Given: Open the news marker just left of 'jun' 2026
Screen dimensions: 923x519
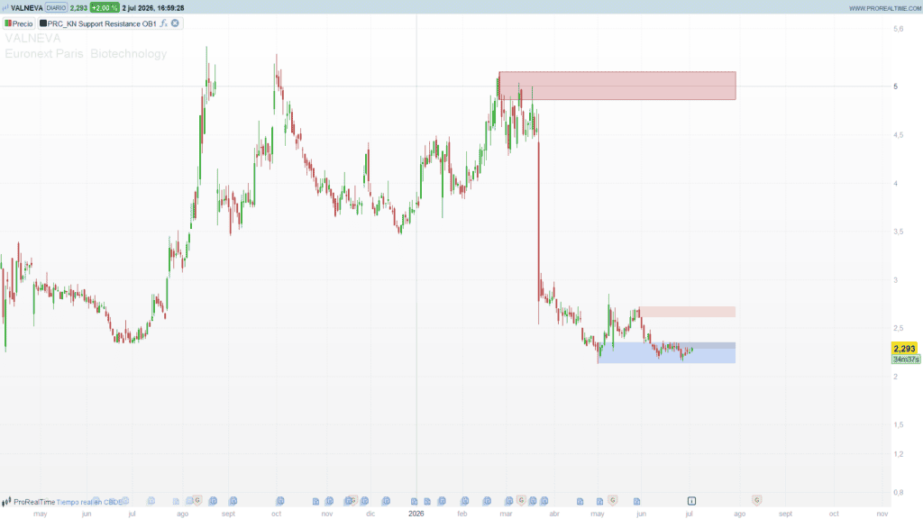Looking at the screenshot, I should [x=636, y=502].
